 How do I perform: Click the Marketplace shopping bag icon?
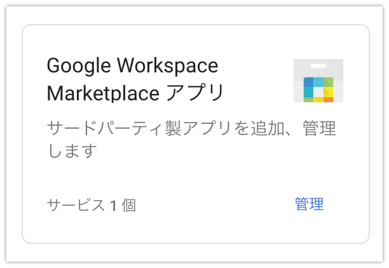(318, 81)
